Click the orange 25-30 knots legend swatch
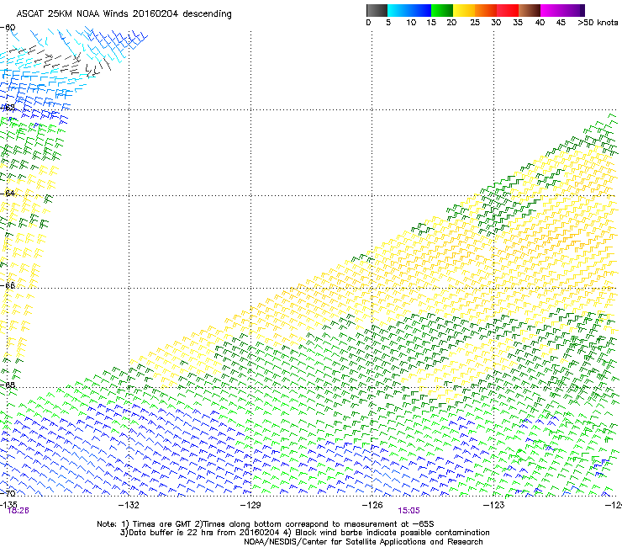The width and height of the screenshot is (622, 547). coord(486,10)
